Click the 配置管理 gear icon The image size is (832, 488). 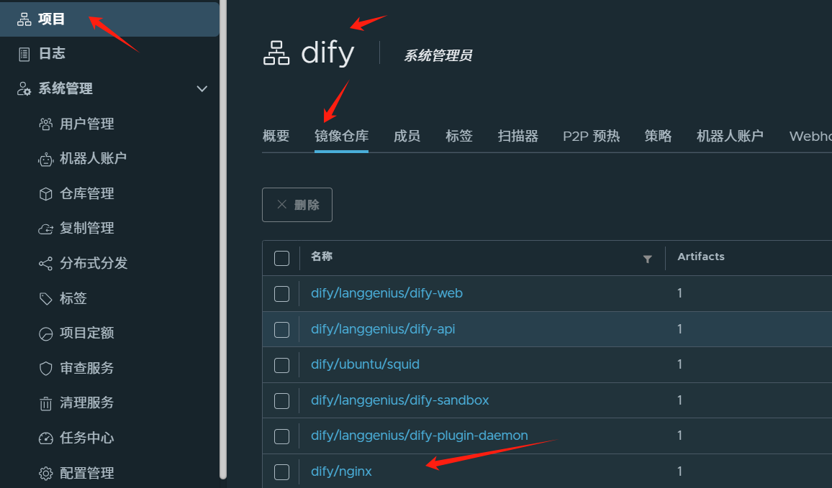pos(45,473)
